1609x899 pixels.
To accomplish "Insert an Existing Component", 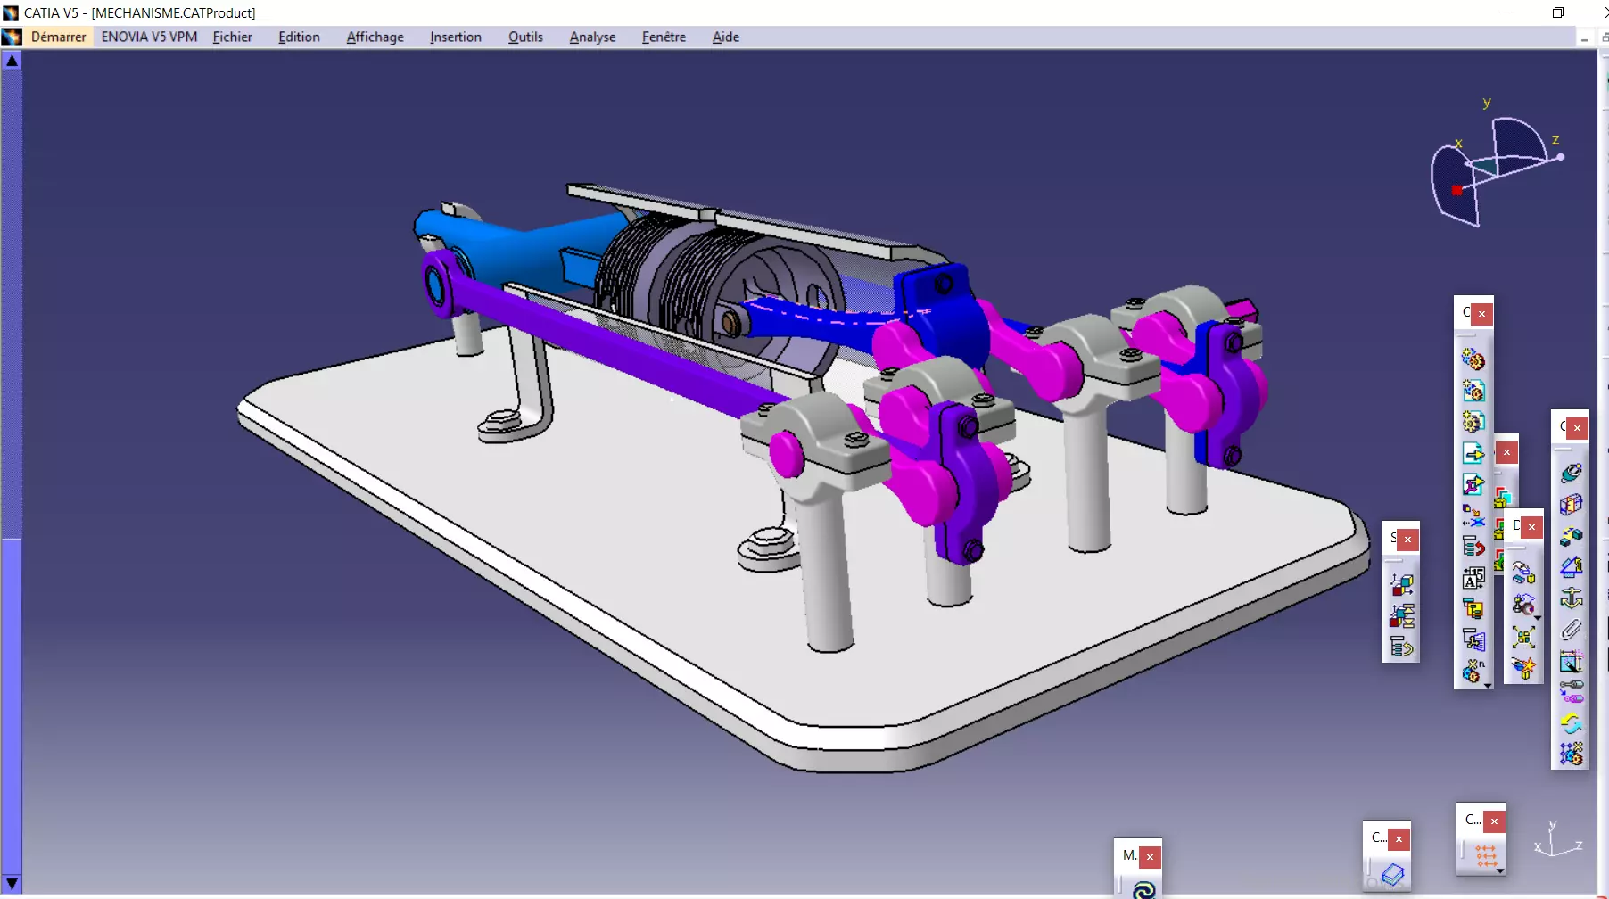I will pyautogui.click(x=1473, y=453).
